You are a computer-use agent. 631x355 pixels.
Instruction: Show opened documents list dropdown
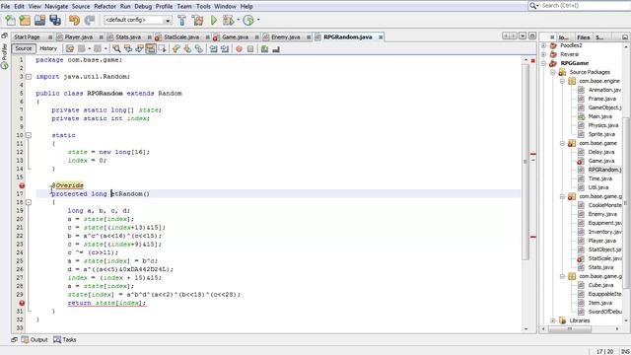(523, 36)
